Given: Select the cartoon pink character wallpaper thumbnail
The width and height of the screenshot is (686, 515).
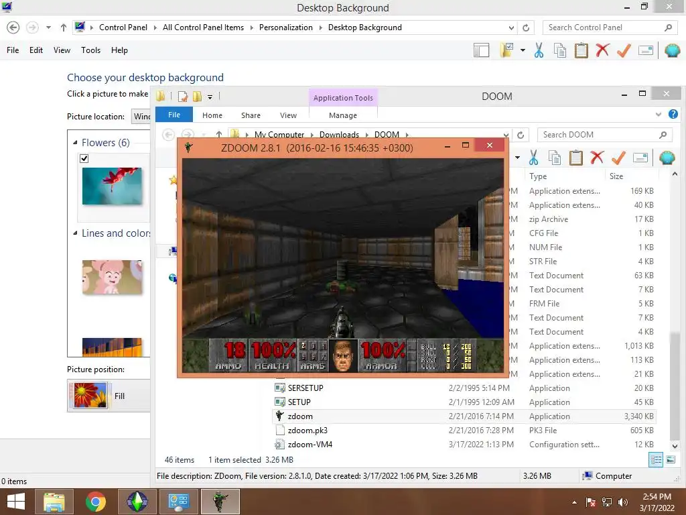Looking at the screenshot, I should point(112,277).
